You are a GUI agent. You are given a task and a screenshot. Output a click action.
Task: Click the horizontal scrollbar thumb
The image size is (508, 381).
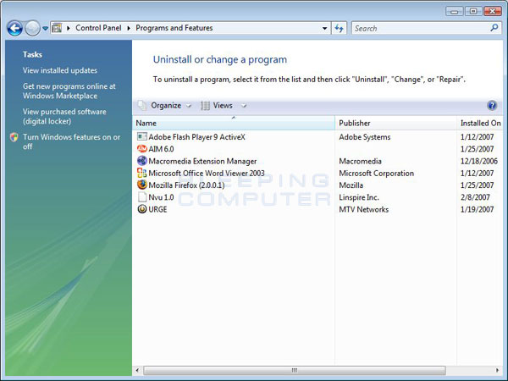click(x=295, y=370)
